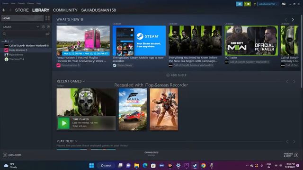Open the Friends menu

(21, 3)
